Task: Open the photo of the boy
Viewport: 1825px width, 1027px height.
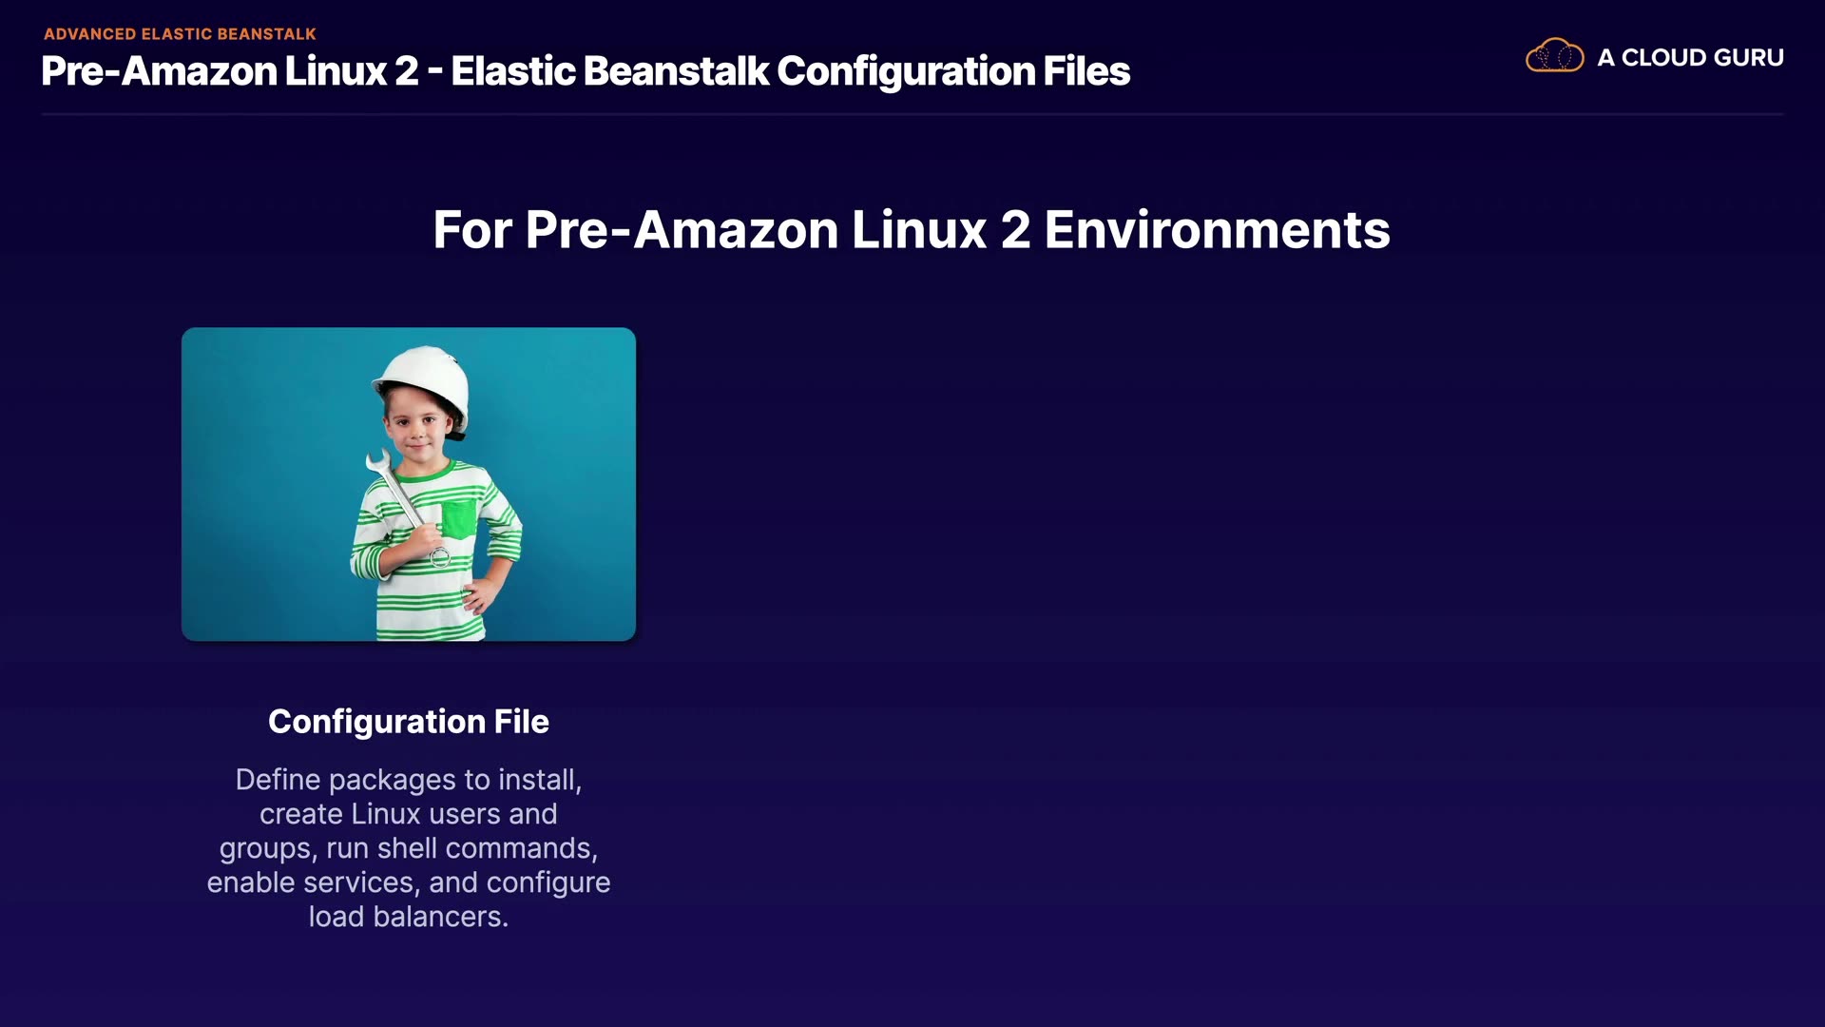Action: pyautogui.click(x=409, y=484)
